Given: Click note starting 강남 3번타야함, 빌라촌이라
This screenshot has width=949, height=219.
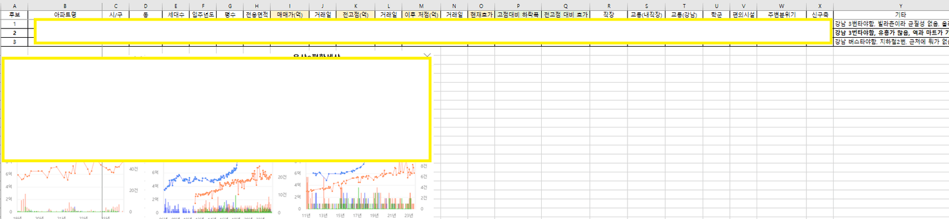Looking at the screenshot, I should click(x=891, y=24).
